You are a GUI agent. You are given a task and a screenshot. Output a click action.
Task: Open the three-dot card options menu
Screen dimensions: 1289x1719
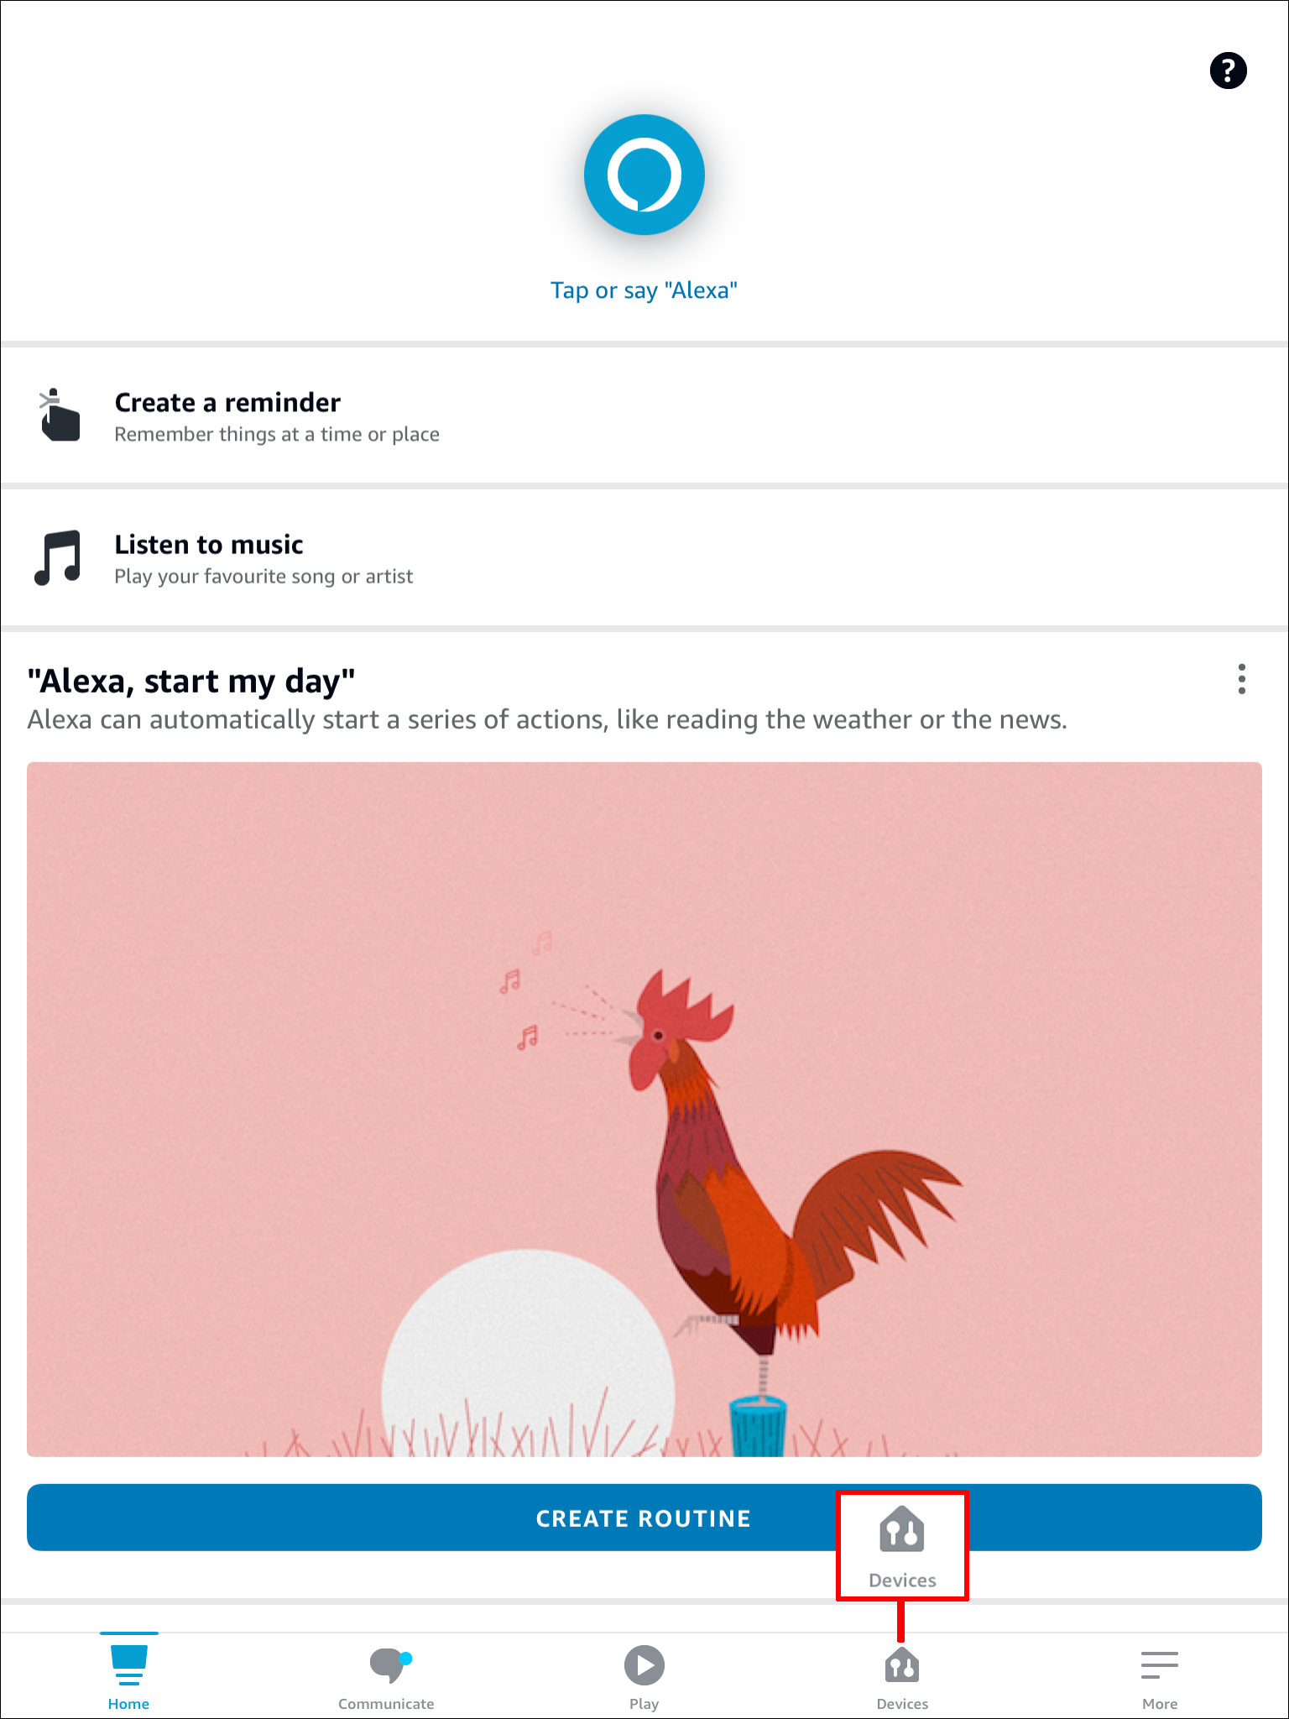click(x=1241, y=679)
